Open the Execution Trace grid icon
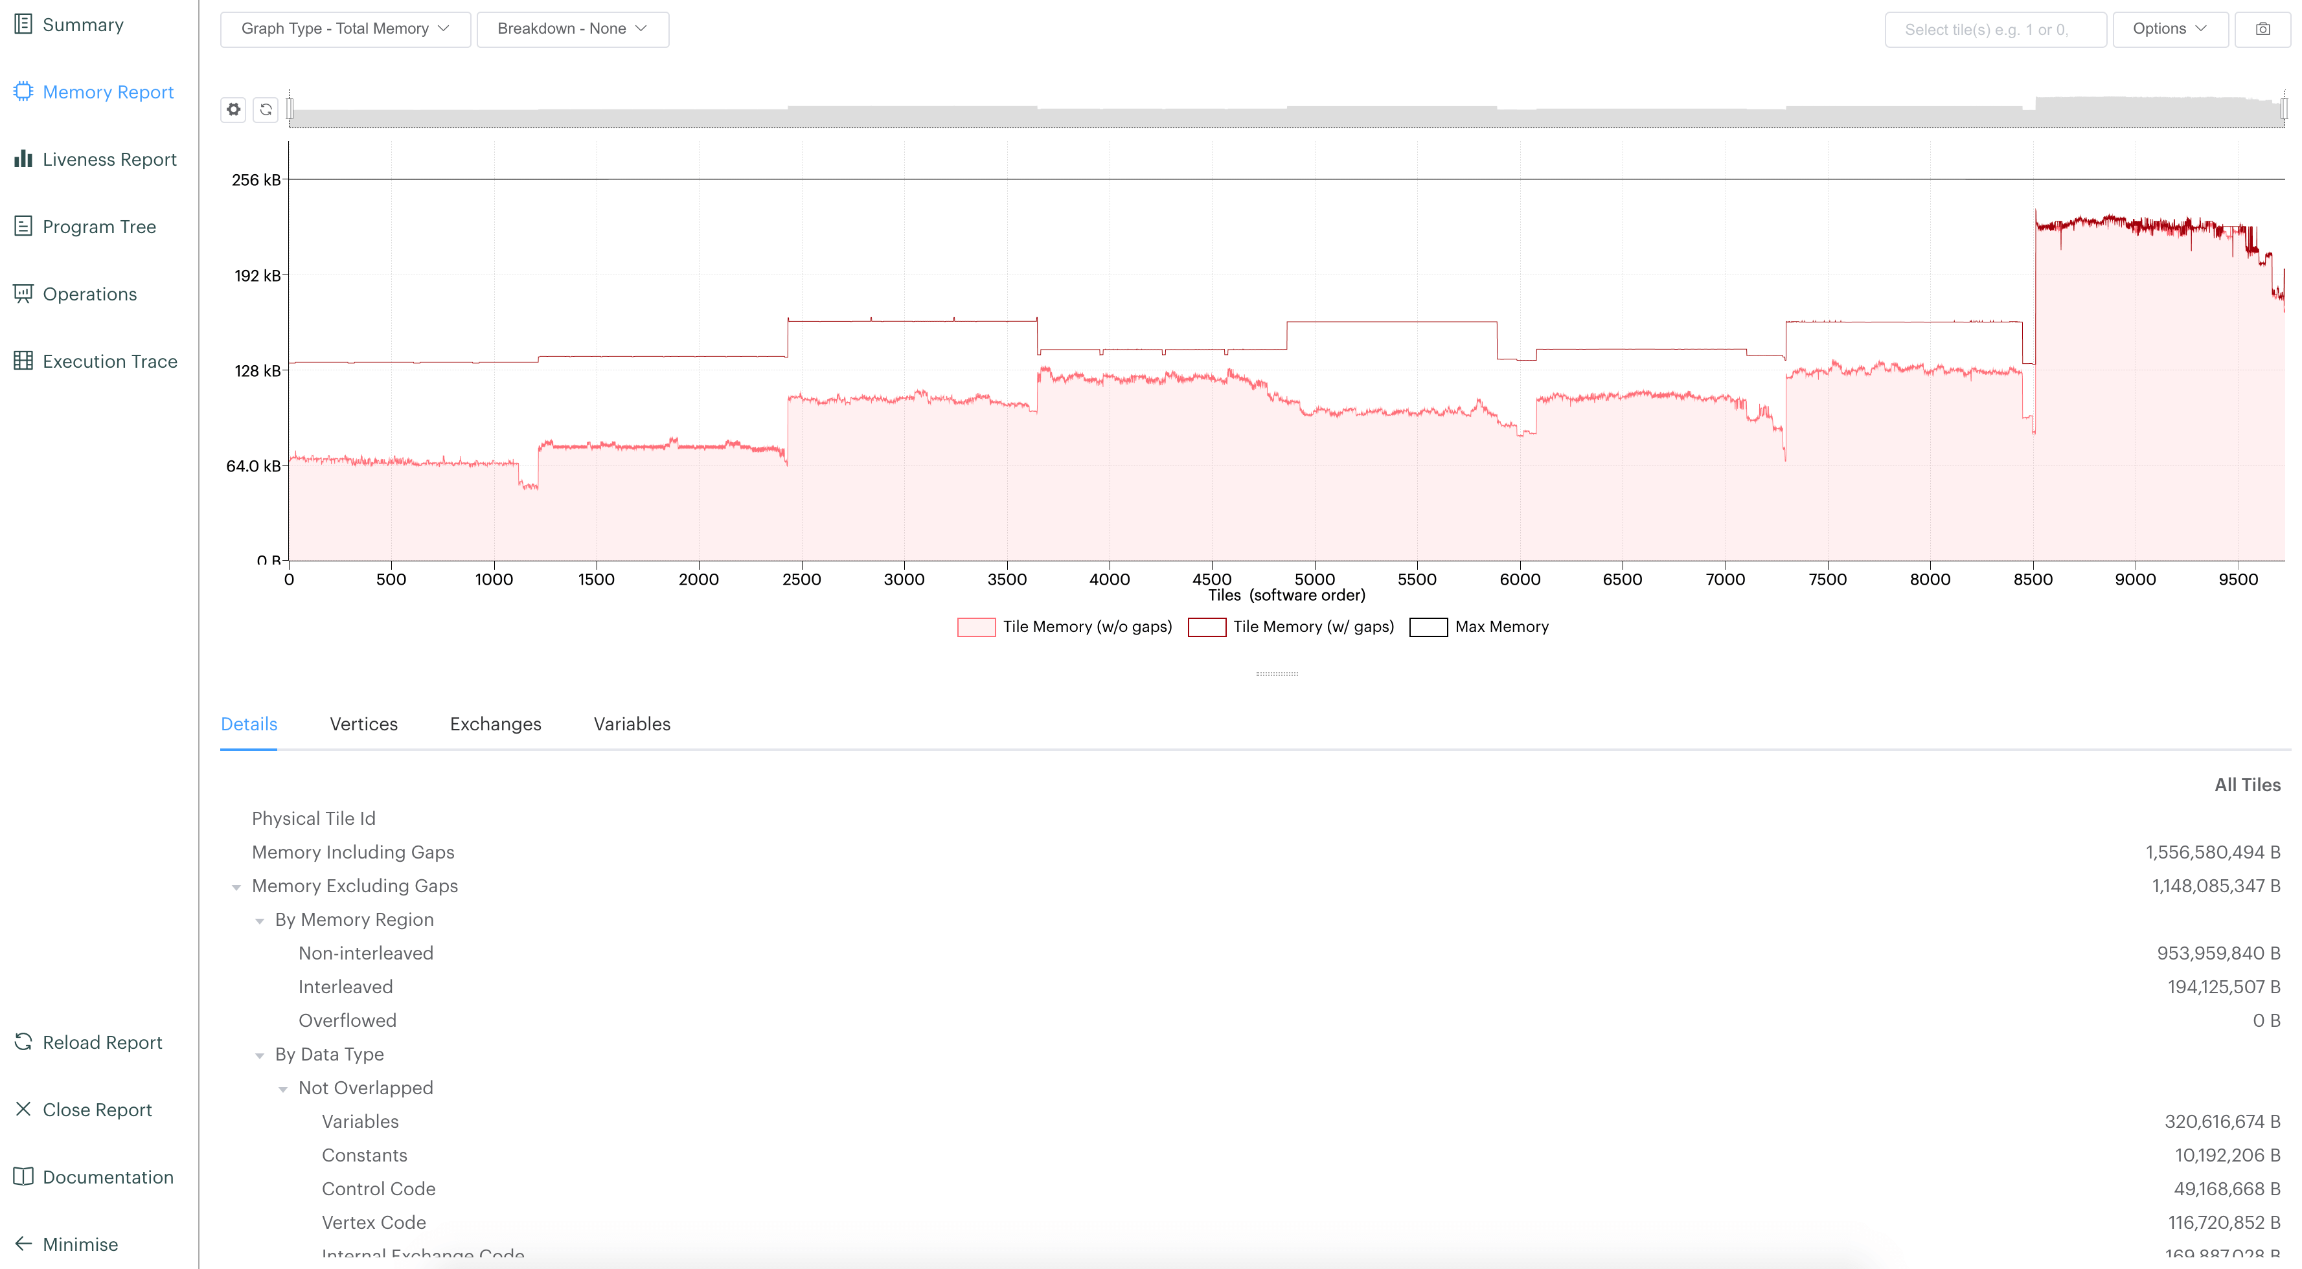The height and width of the screenshot is (1269, 2302). click(23, 361)
